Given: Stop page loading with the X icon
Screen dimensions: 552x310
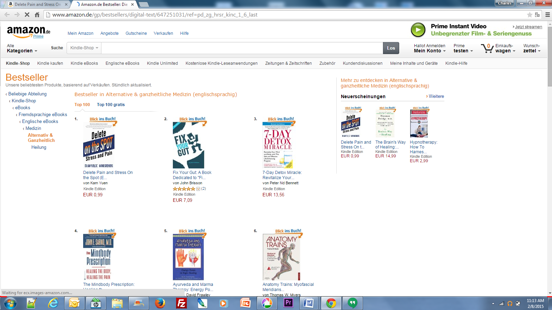Looking at the screenshot, I should tap(27, 14).
